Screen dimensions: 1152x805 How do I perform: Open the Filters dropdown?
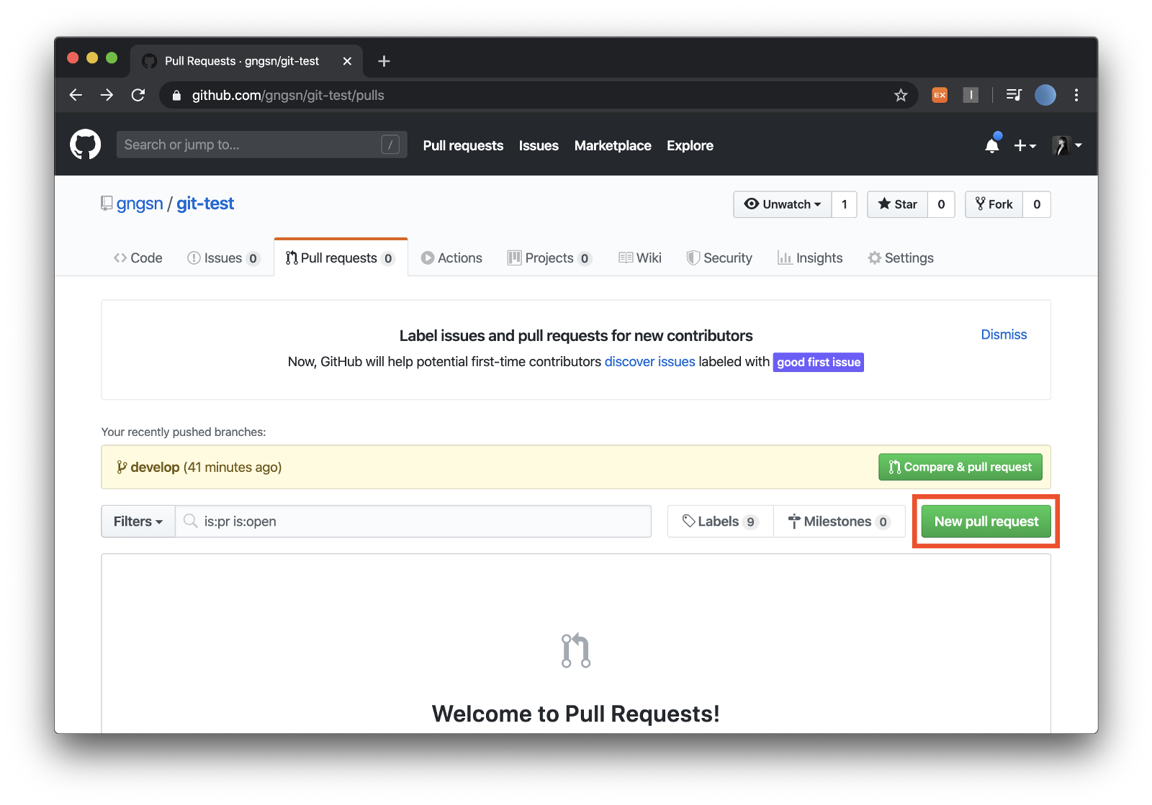(x=138, y=521)
